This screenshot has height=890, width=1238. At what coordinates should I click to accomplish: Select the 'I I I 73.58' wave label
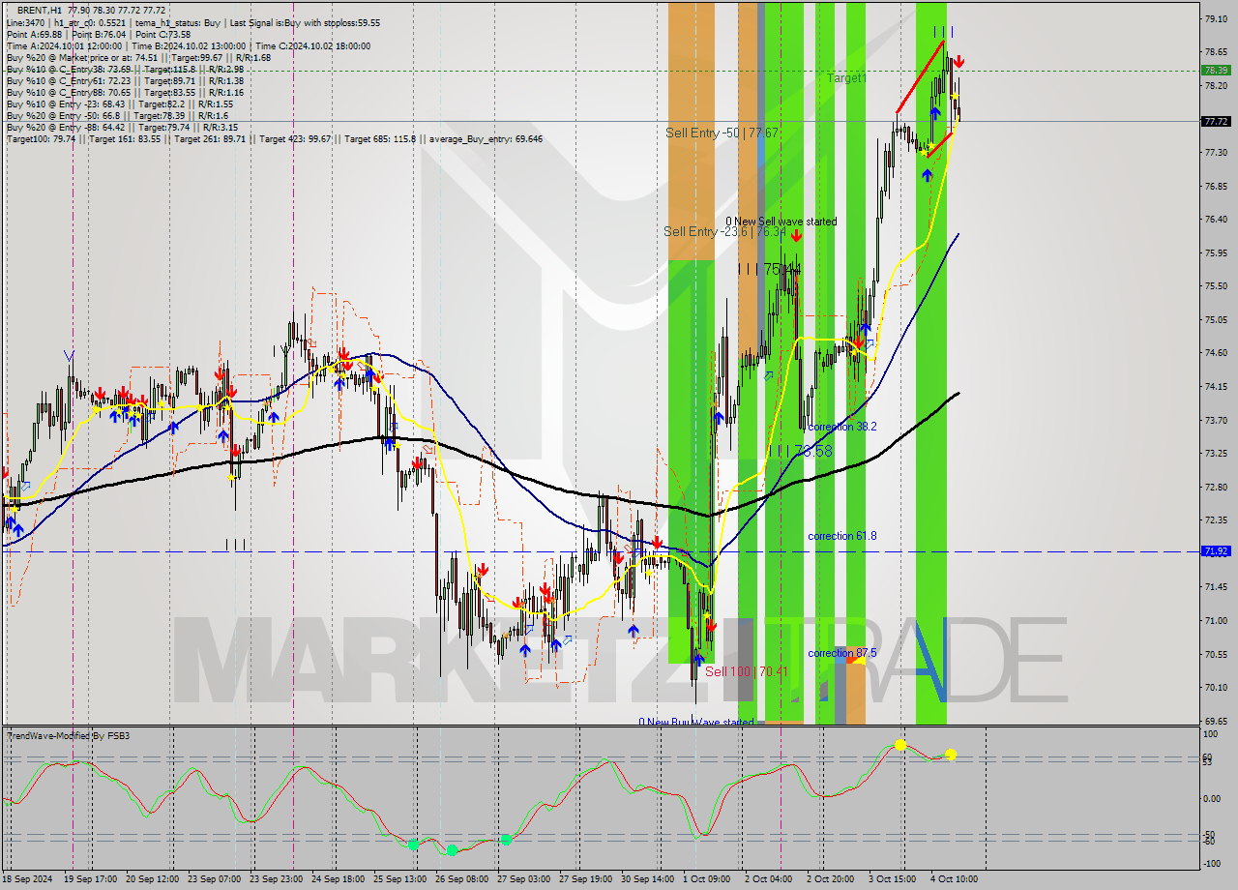coord(800,451)
